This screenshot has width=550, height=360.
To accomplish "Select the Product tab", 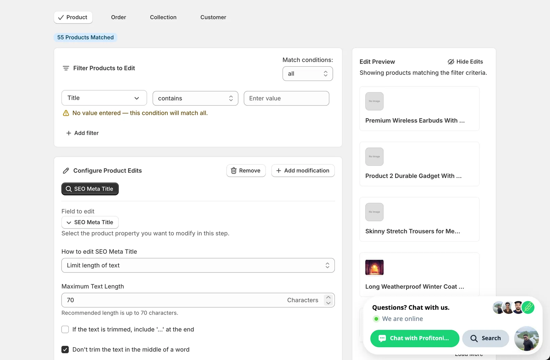I will [x=73, y=18].
